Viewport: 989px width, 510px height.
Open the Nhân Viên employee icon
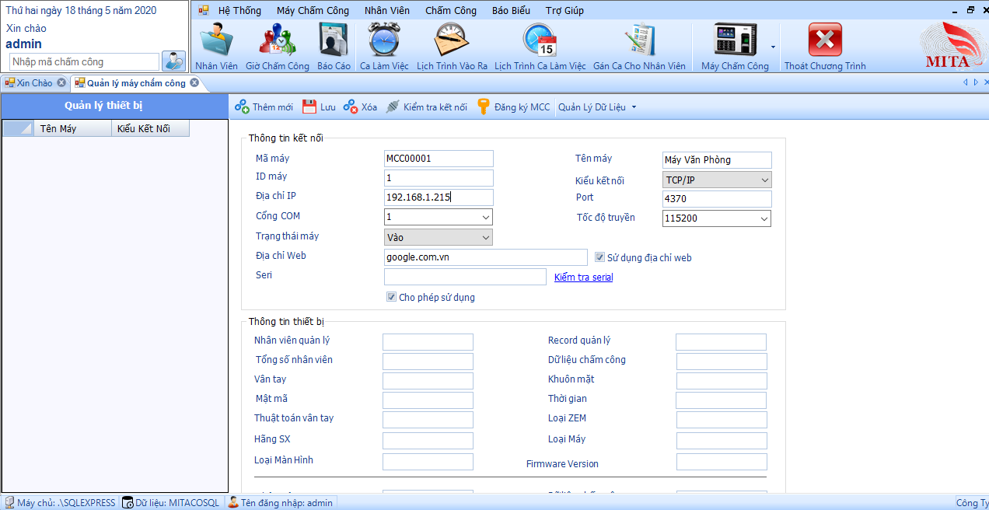pos(216,40)
